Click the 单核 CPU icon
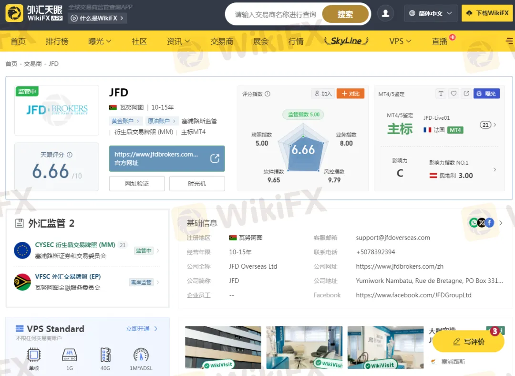Image resolution: width=515 pixels, height=376 pixels. tap(34, 355)
